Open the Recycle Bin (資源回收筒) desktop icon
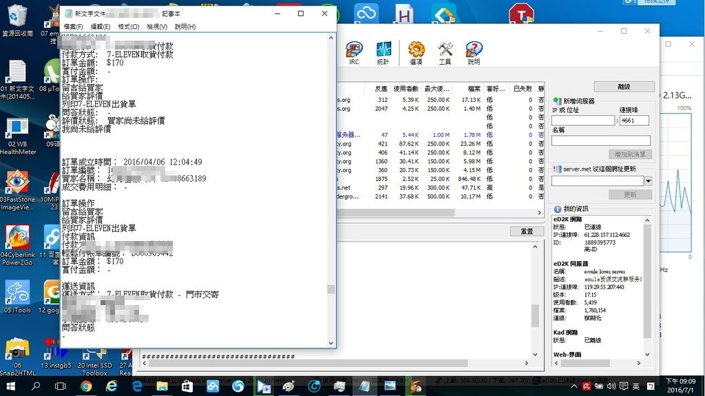The width and height of the screenshot is (705, 396). pos(17,20)
